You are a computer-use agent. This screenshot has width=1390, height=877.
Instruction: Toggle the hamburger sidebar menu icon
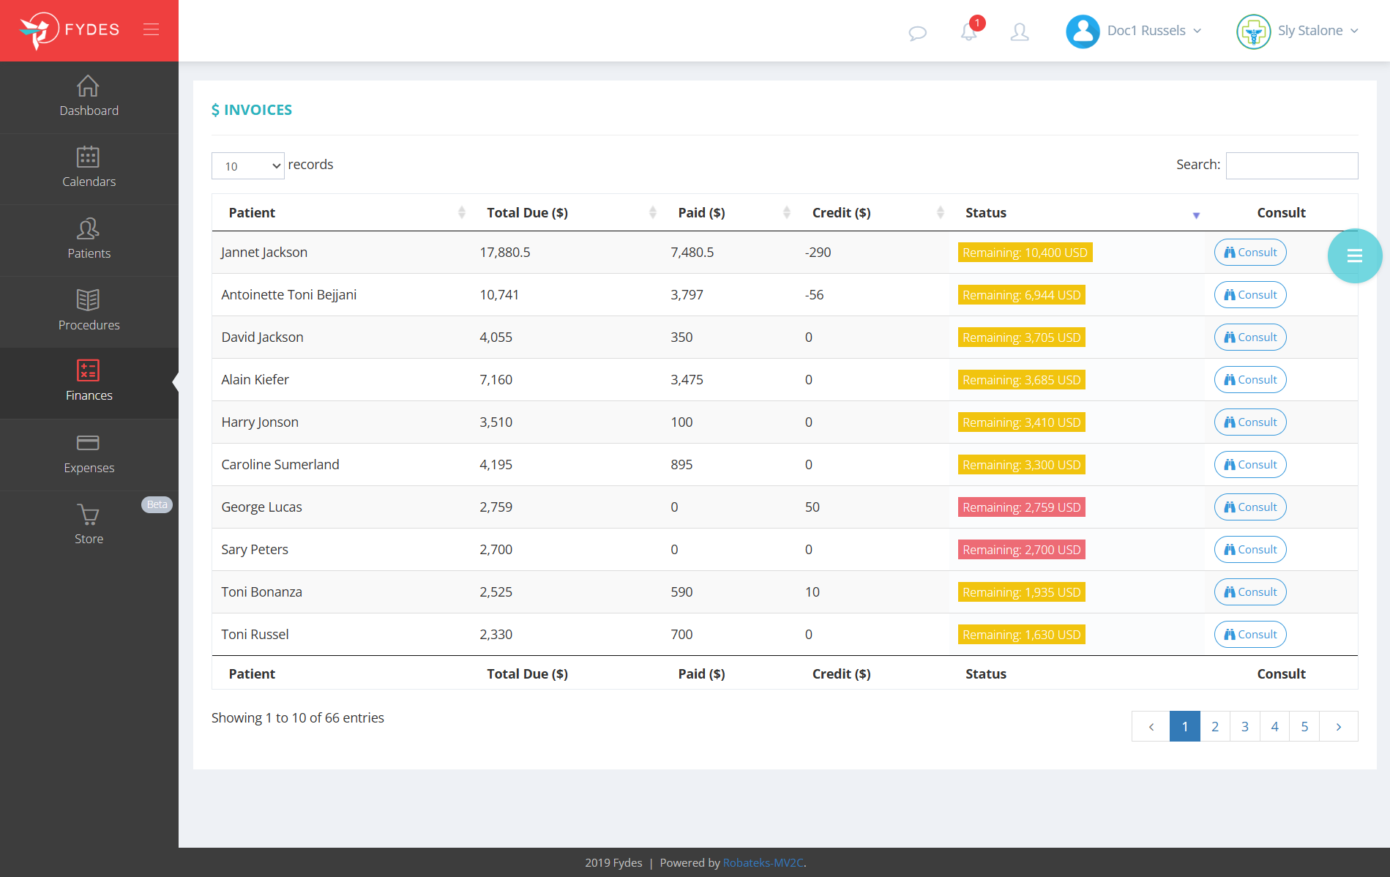click(151, 29)
